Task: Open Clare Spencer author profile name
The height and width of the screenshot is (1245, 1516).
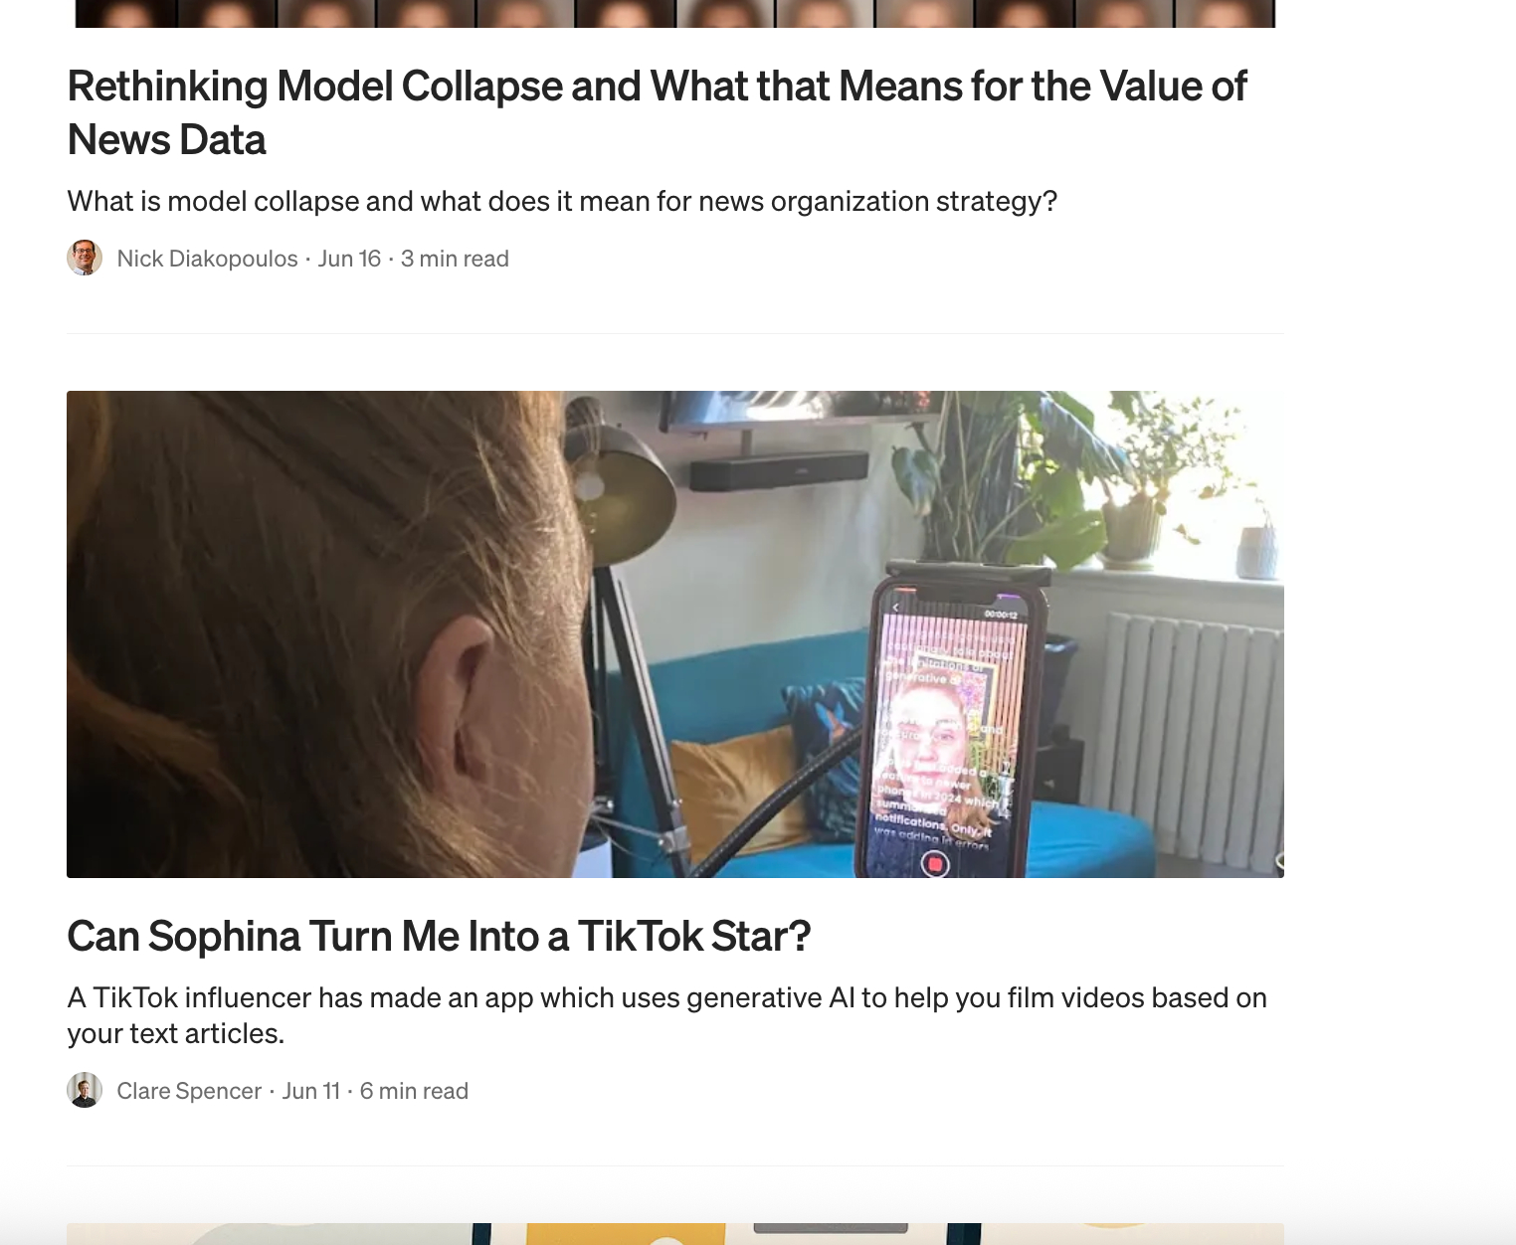Action: click(x=189, y=1091)
